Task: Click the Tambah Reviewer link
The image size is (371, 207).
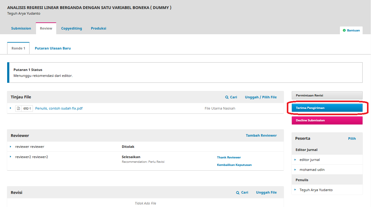Action: point(261,135)
